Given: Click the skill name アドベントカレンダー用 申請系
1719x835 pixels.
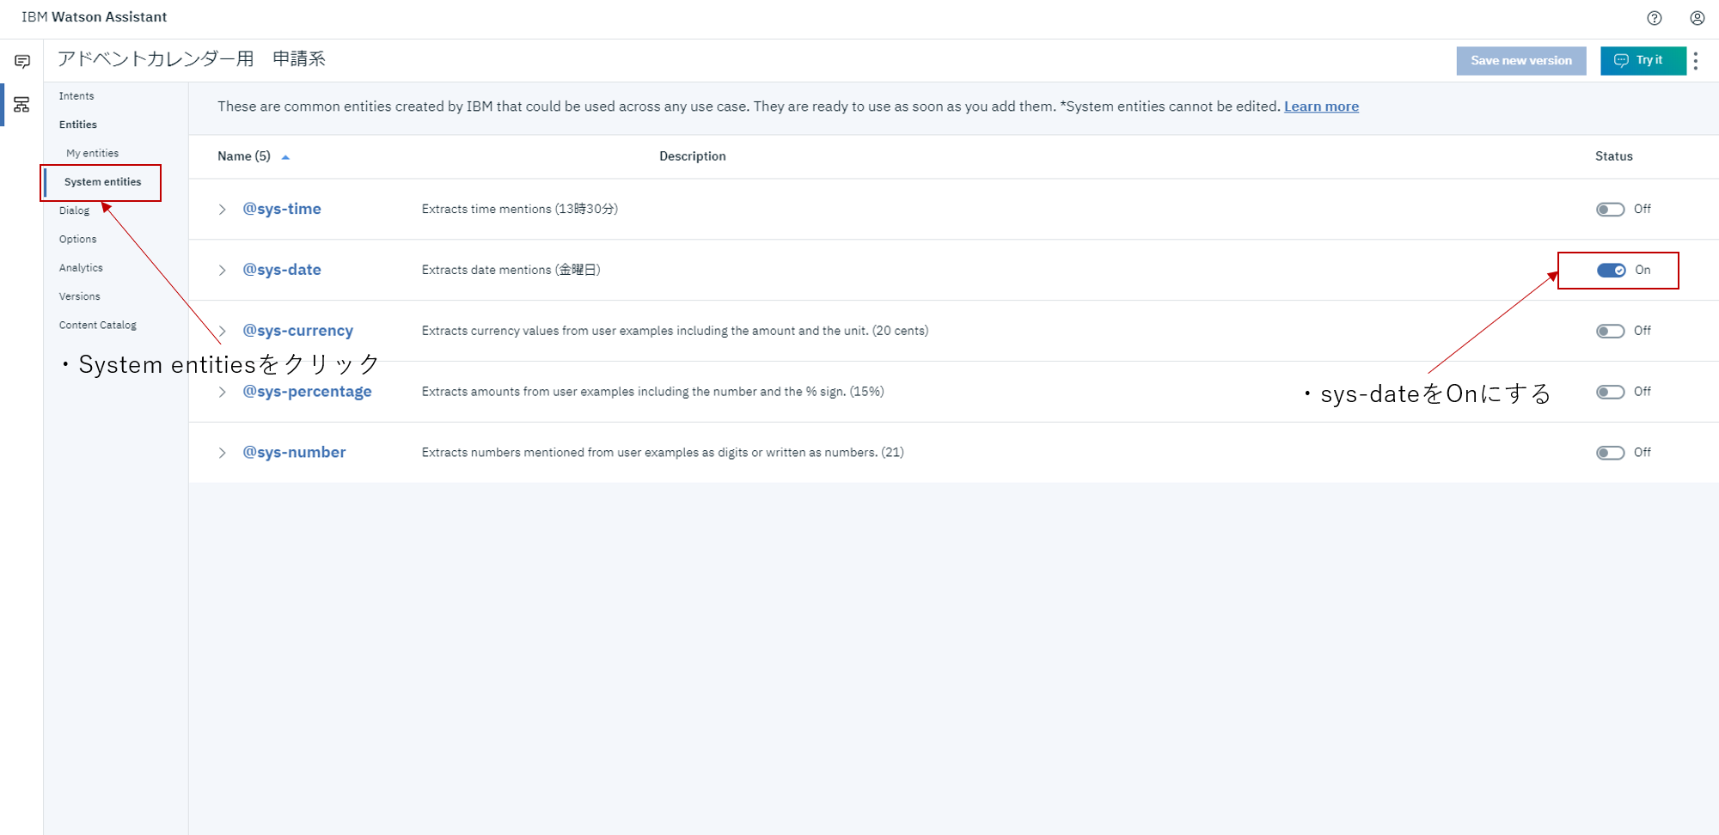Looking at the screenshot, I should (x=192, y=59).
